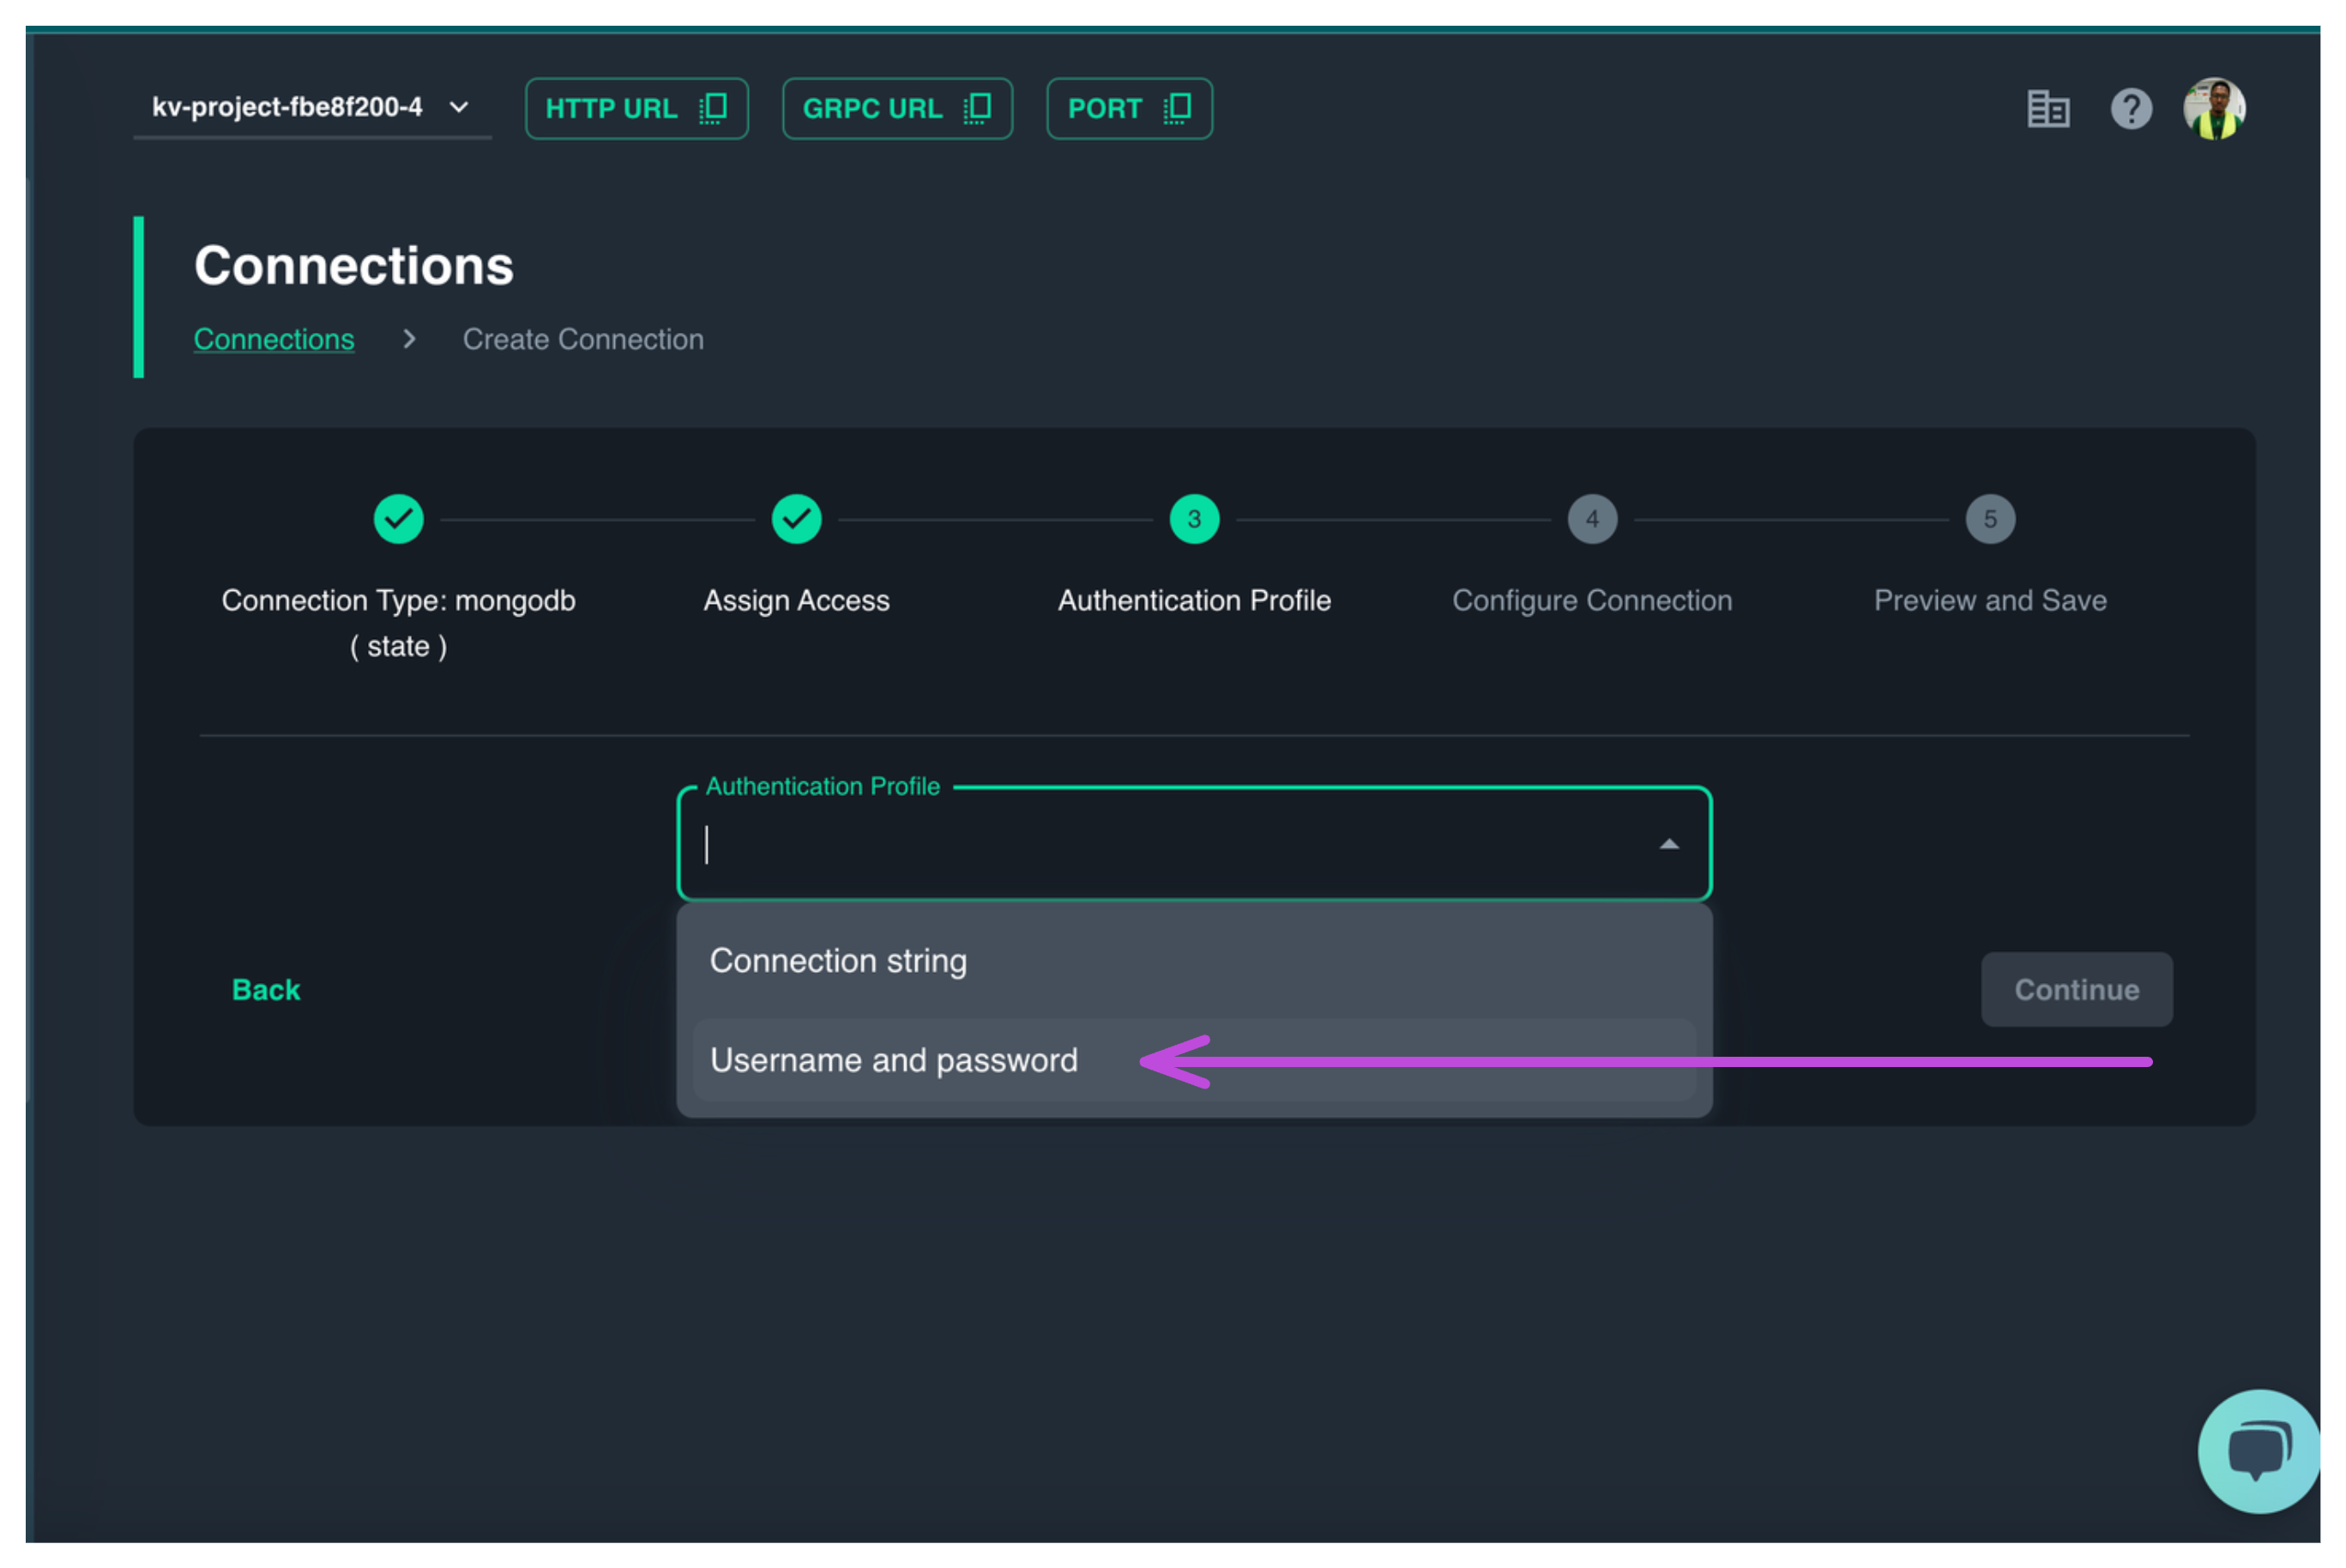
Task: Click the completed Assign Access step checkmark
Action: 796,519
